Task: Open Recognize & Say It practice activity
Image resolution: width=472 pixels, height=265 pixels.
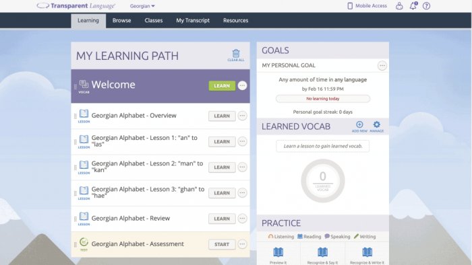Action: click(x=322, y=256)
